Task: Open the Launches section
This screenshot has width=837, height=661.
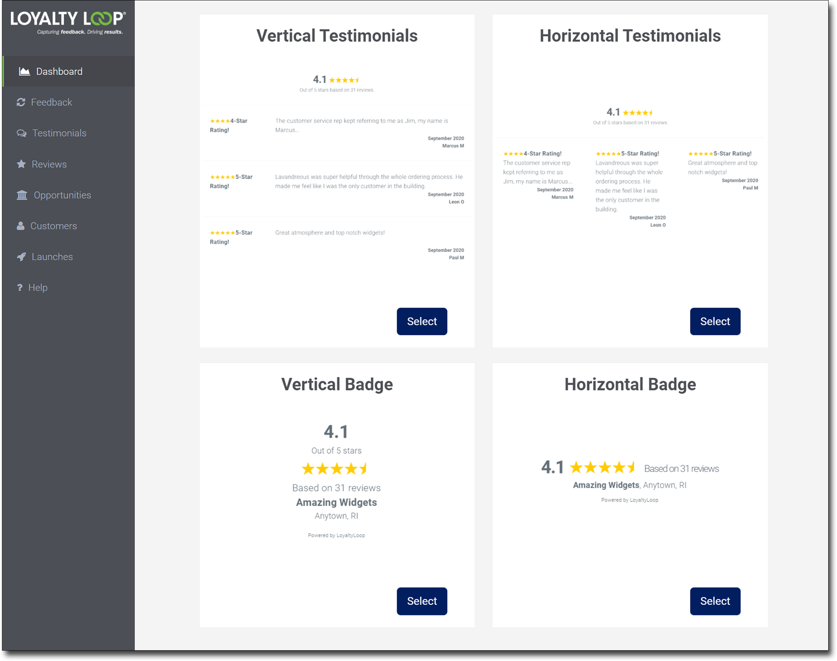Action: click(69, 257)
